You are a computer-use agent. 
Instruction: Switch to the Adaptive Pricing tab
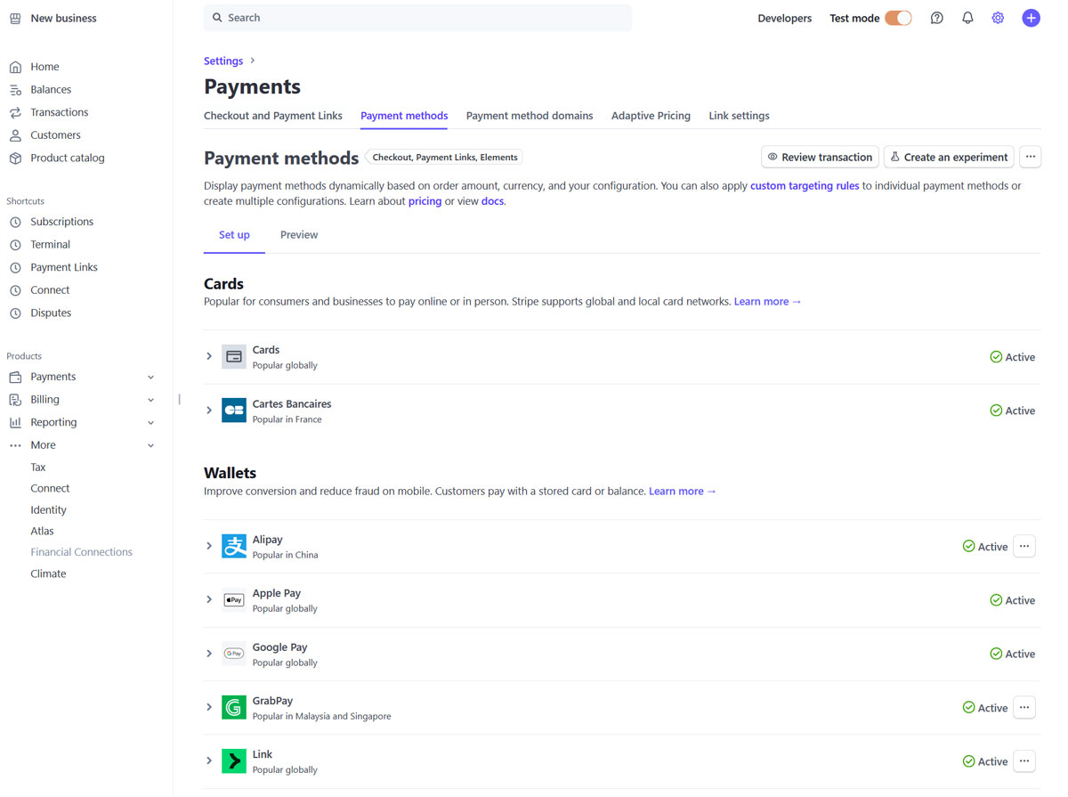[x=651, y=116]
